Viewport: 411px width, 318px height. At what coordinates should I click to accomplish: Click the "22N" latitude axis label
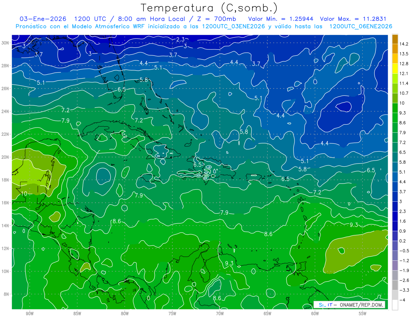click(5, 134)
